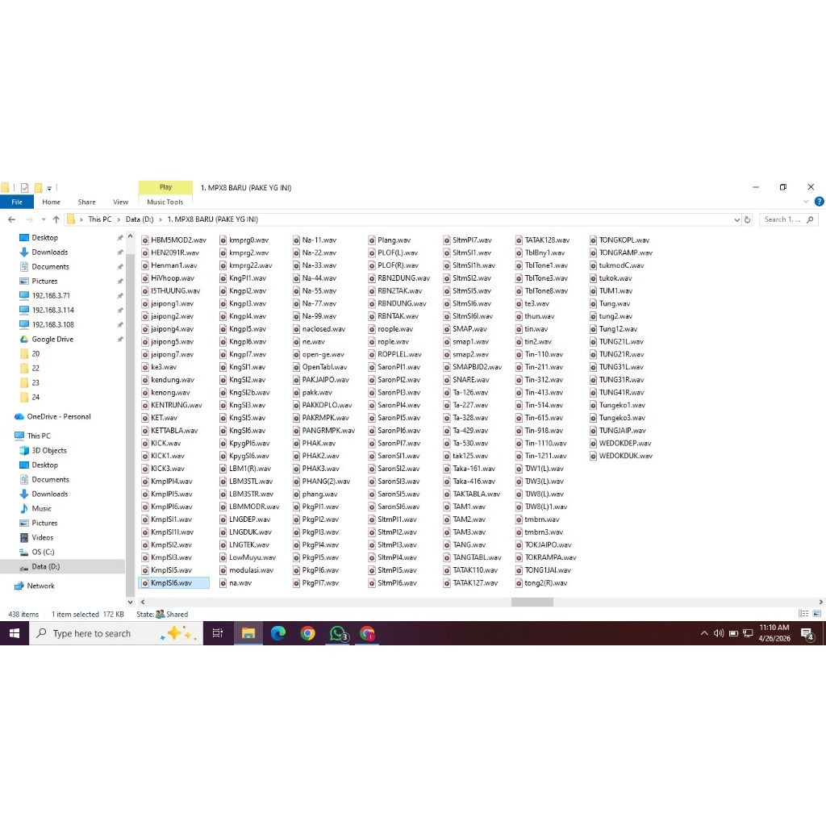Viewport: 826px width, 826px height.
Task: Click chevron after This PC in address bar
Action: [x=119, y=219]
